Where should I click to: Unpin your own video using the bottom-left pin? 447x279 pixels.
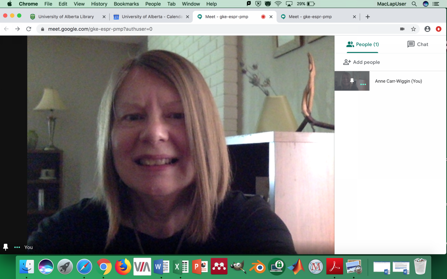[5, 247]
